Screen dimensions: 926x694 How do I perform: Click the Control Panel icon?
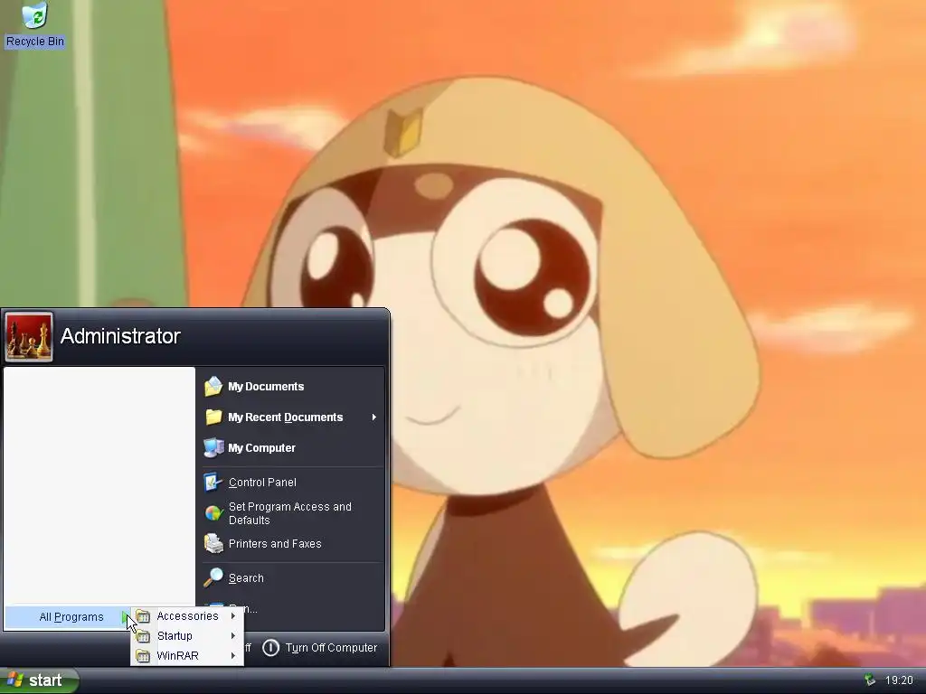point(213,483)
